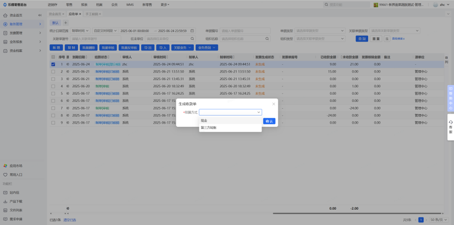Open 站内信 messages in the sidebar

(x=15, y=192)
